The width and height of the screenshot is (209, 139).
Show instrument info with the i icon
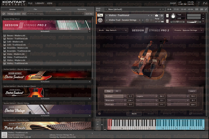pos(162,15)
